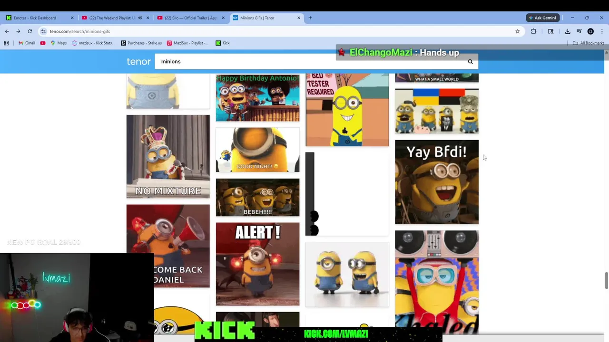Open the What A Small World GIF

(x=437, y=77)
